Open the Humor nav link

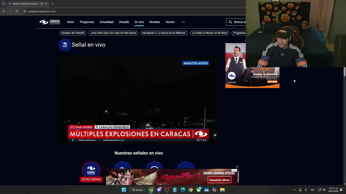pyautogui.click(x=170, y=22)
